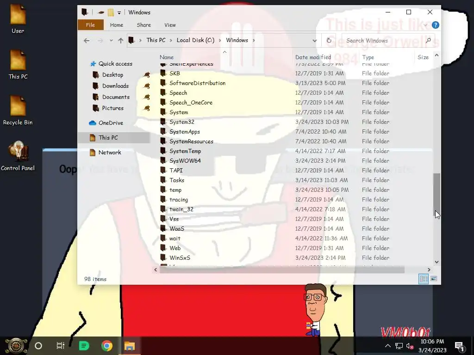Screen dimensions: 474x355
Task: Open the Share ribbon tab
Action: (143, 25)
